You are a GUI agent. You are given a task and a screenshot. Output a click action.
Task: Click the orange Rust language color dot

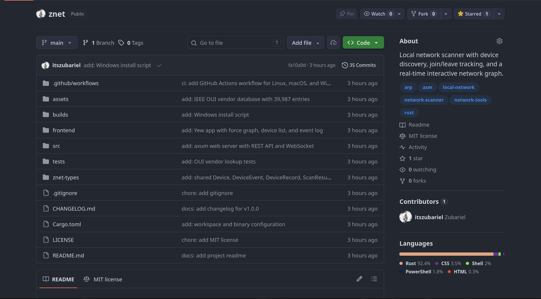pos(401,263)
